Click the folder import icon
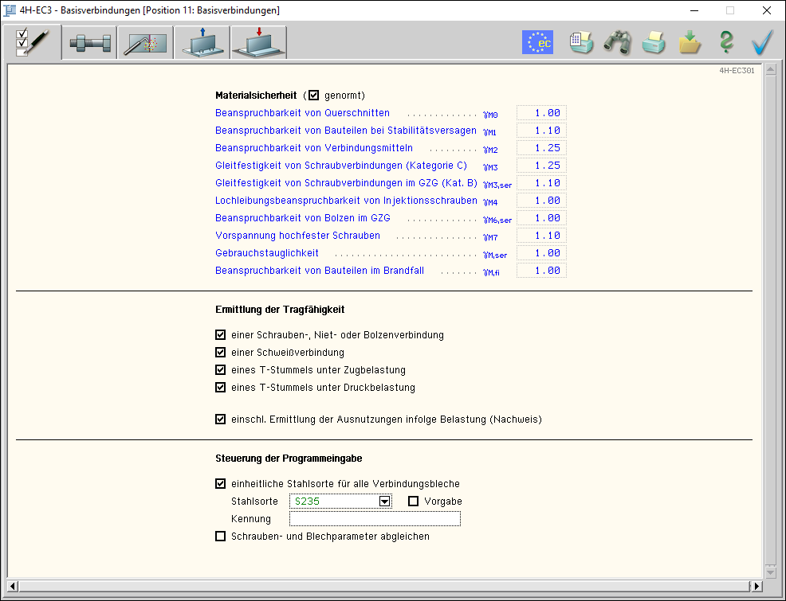 tap(690, 42)
